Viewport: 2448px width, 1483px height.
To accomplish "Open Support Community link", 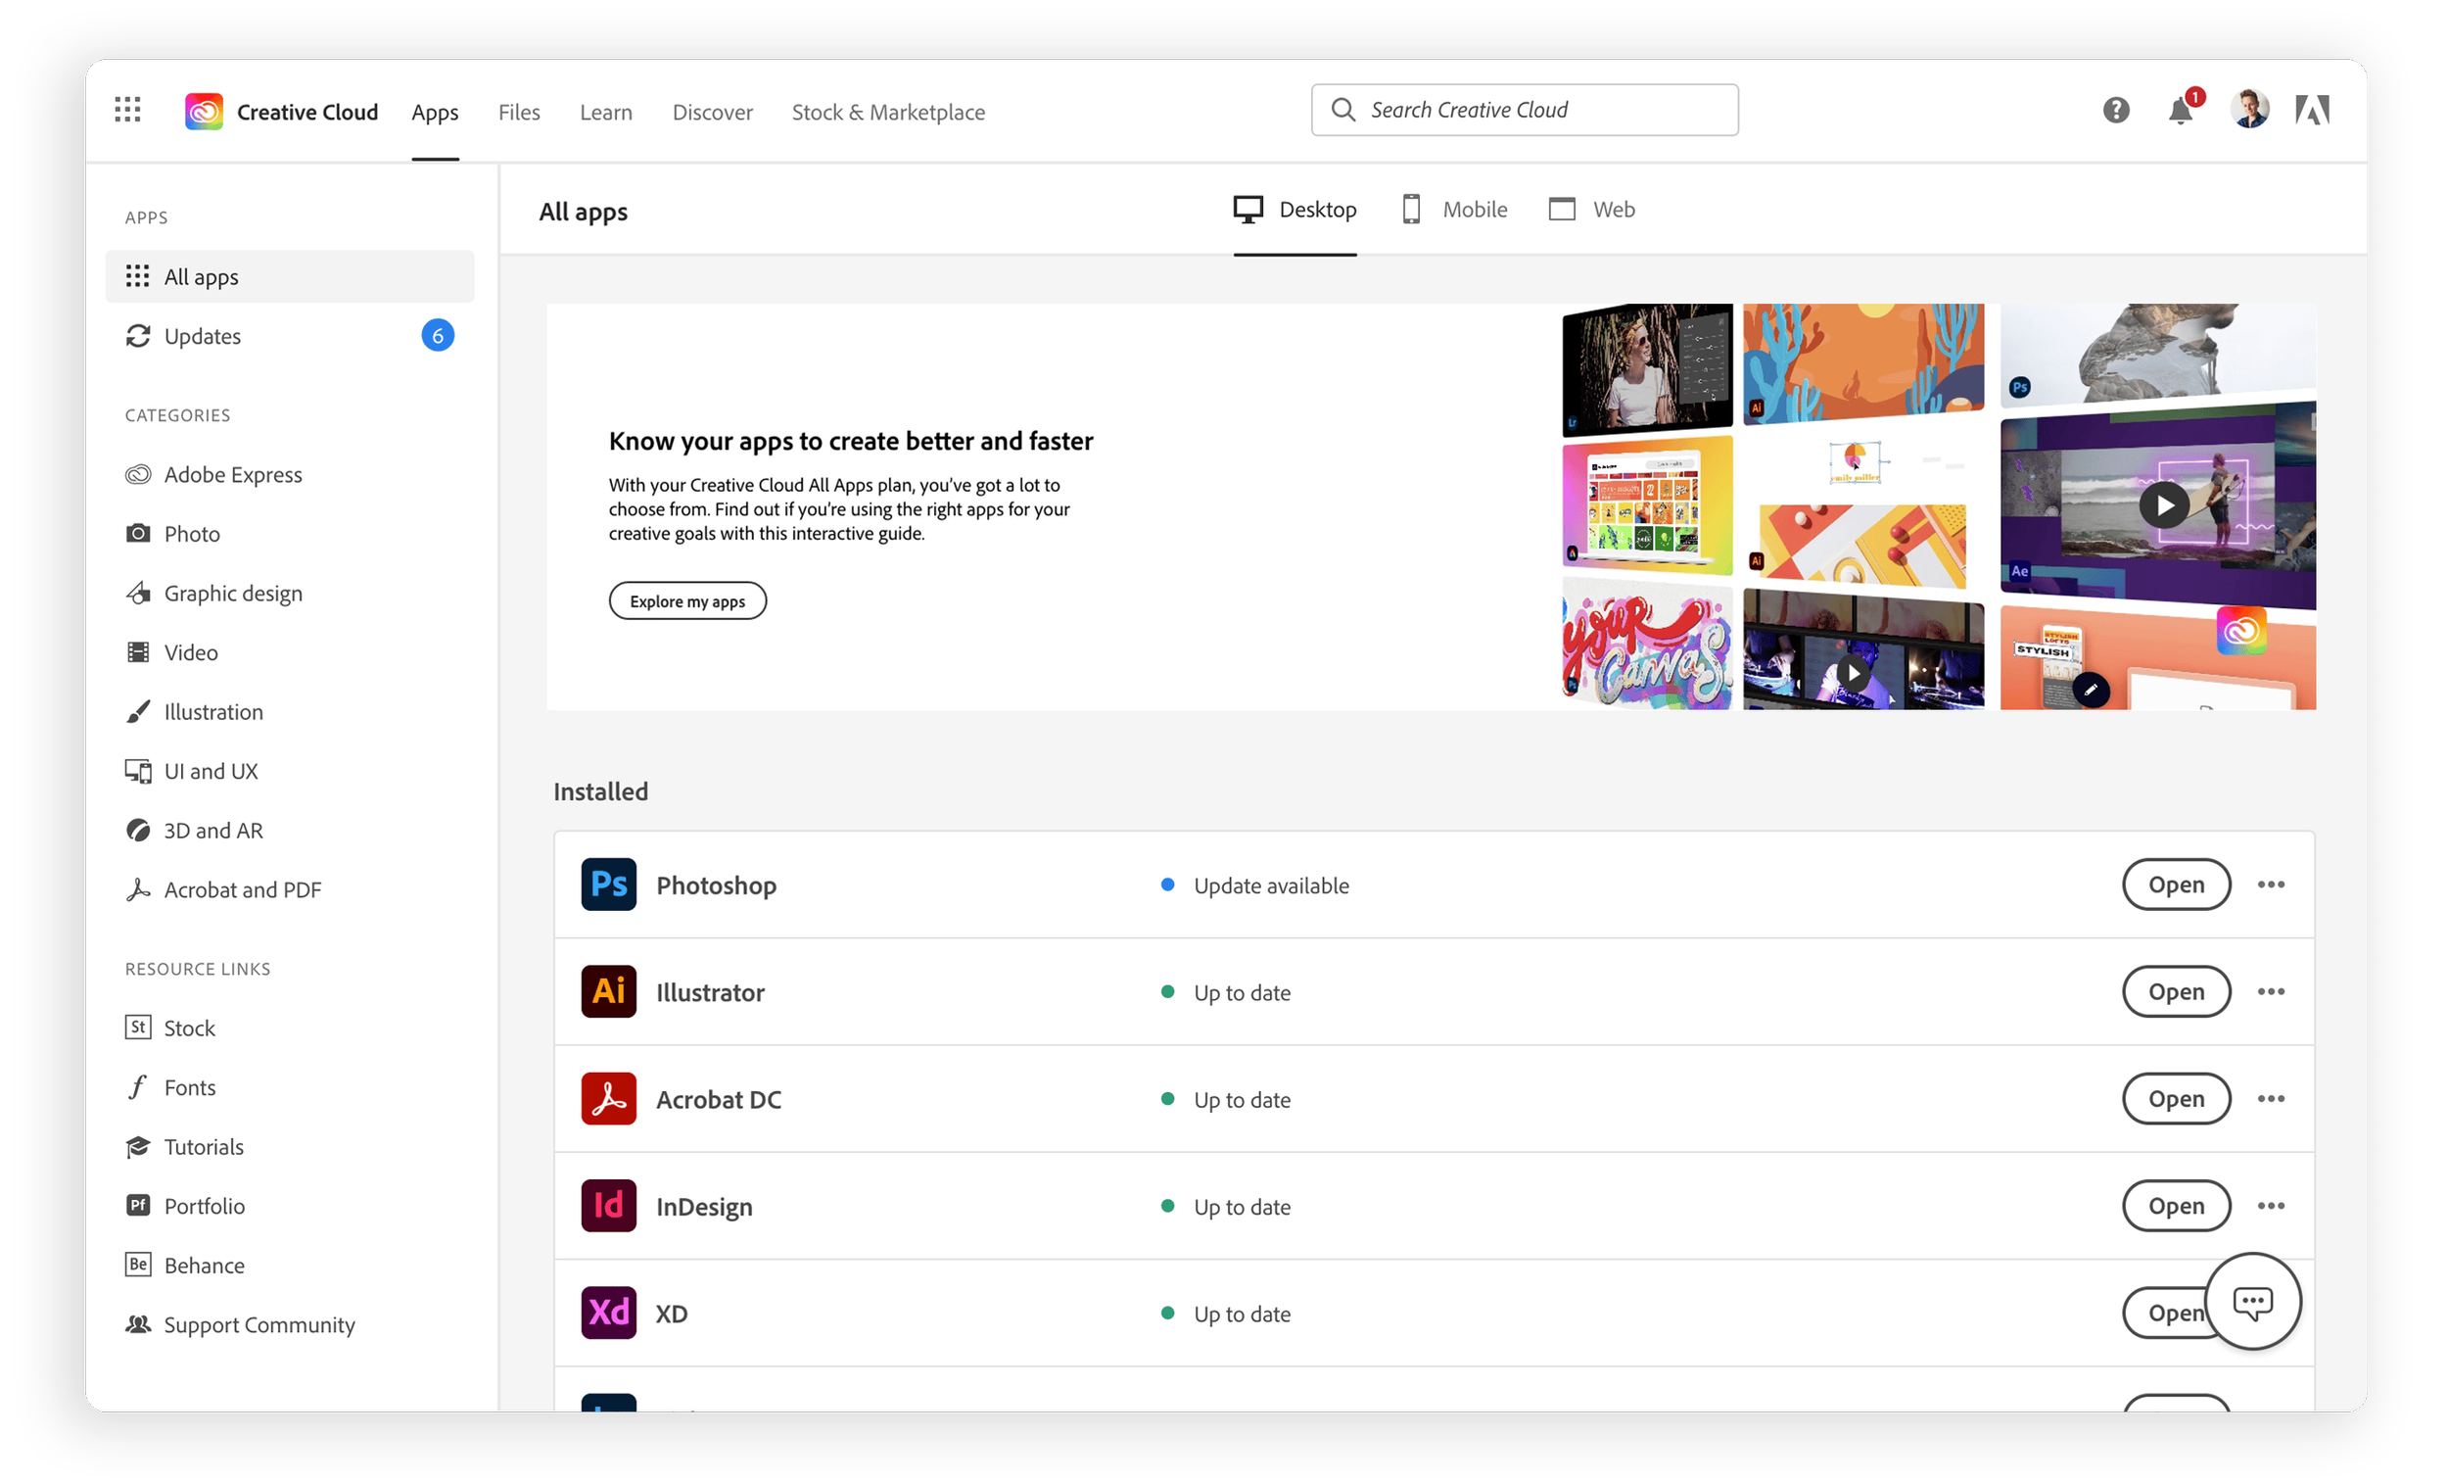I will (x=240, y=1326).
